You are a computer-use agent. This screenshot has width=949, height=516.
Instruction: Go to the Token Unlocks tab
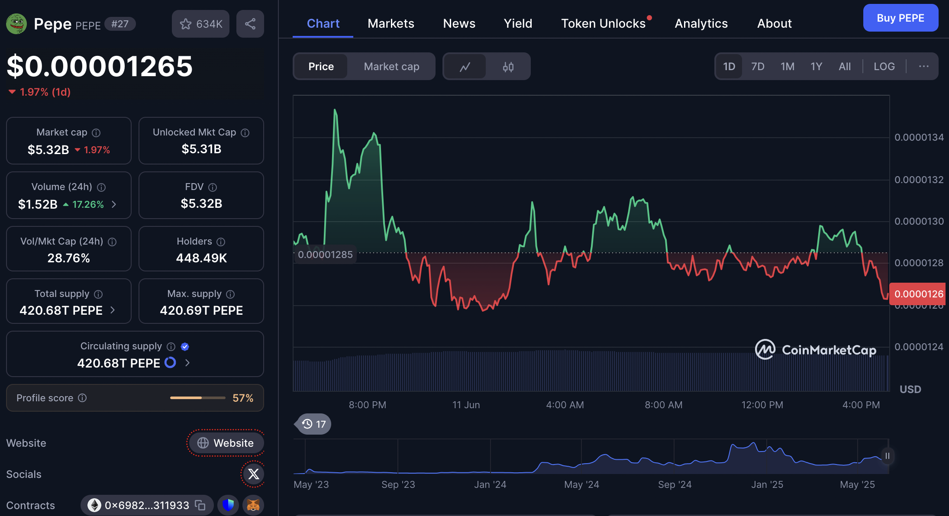(603, 23)
